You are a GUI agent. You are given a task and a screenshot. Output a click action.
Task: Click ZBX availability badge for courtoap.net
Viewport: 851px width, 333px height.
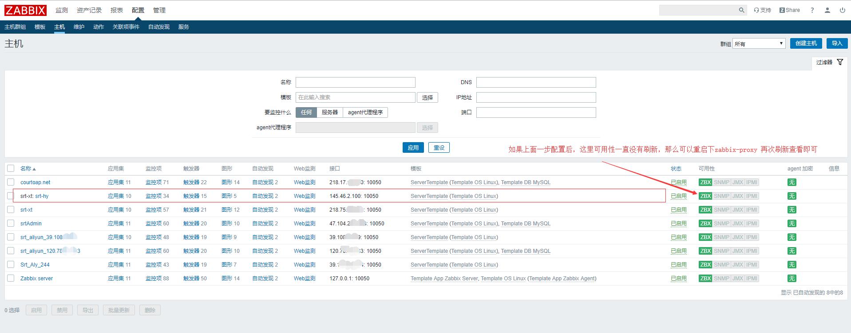(x=705, y=182)
